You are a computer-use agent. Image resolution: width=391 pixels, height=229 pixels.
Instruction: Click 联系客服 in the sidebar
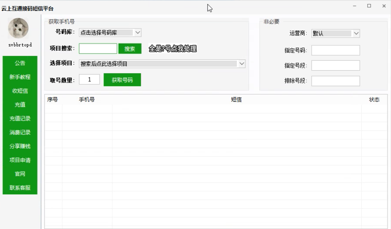(x=20, y=188)
